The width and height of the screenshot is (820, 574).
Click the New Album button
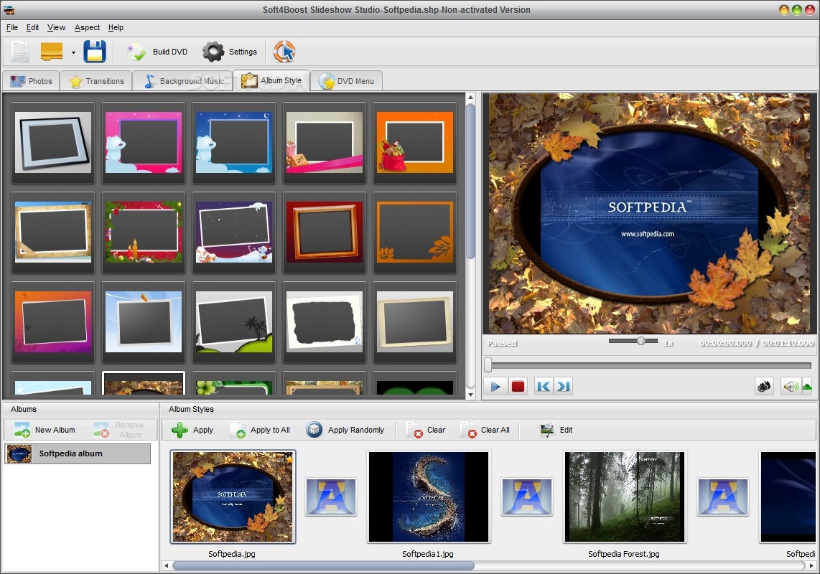(x=45, y=430)
